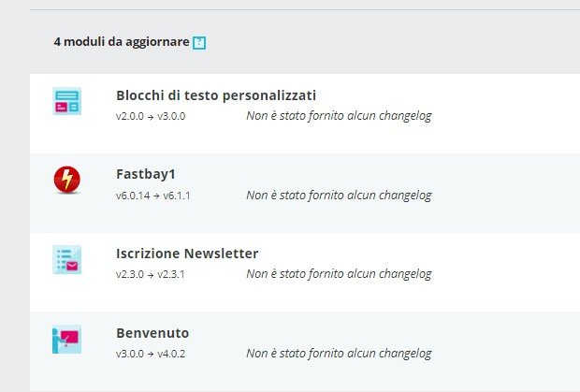This screenshot has width=580, height=392.
Task: Click the Fastbay1 lightning bolt icon
Action: click(x=67, y=180)
